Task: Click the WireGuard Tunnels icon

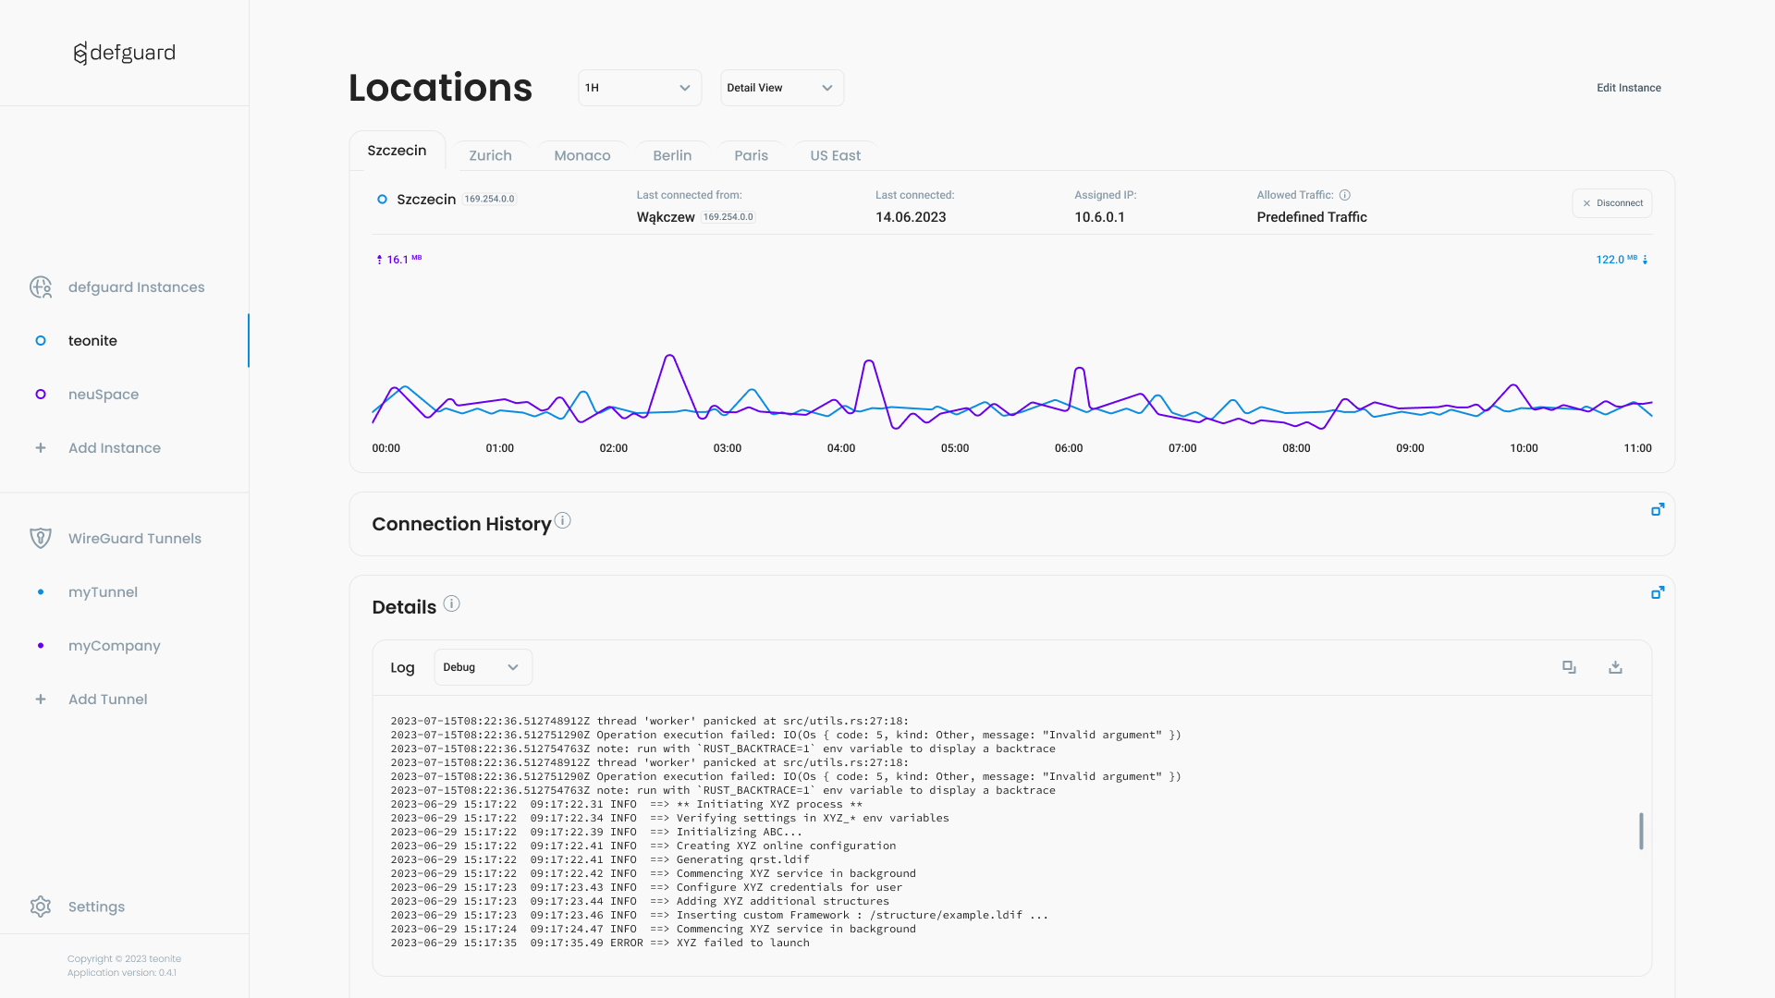Action: coord(41,538)
